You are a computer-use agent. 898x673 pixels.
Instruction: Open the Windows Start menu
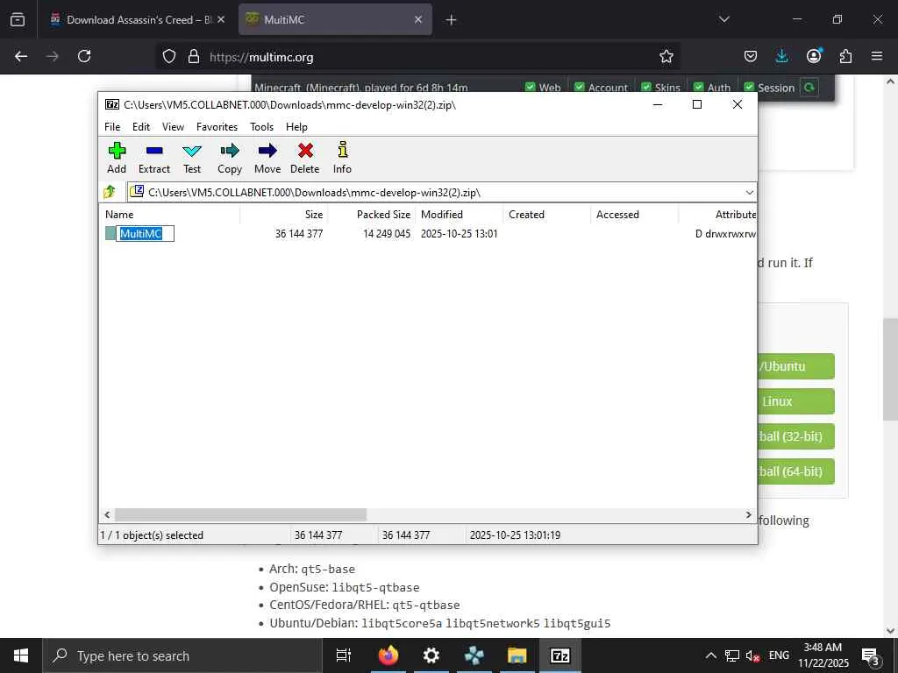coord(21,655)
